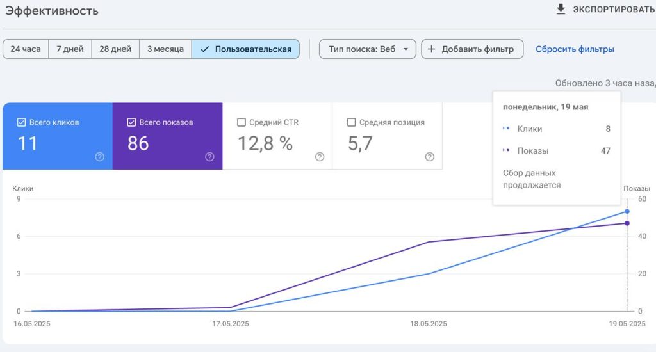Enable the Средняя позиция checkbox

[x=352, y=122]
